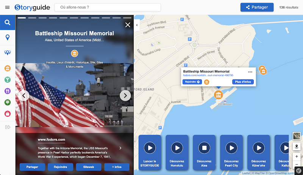Open the hamburger menu

pos(7,7)
